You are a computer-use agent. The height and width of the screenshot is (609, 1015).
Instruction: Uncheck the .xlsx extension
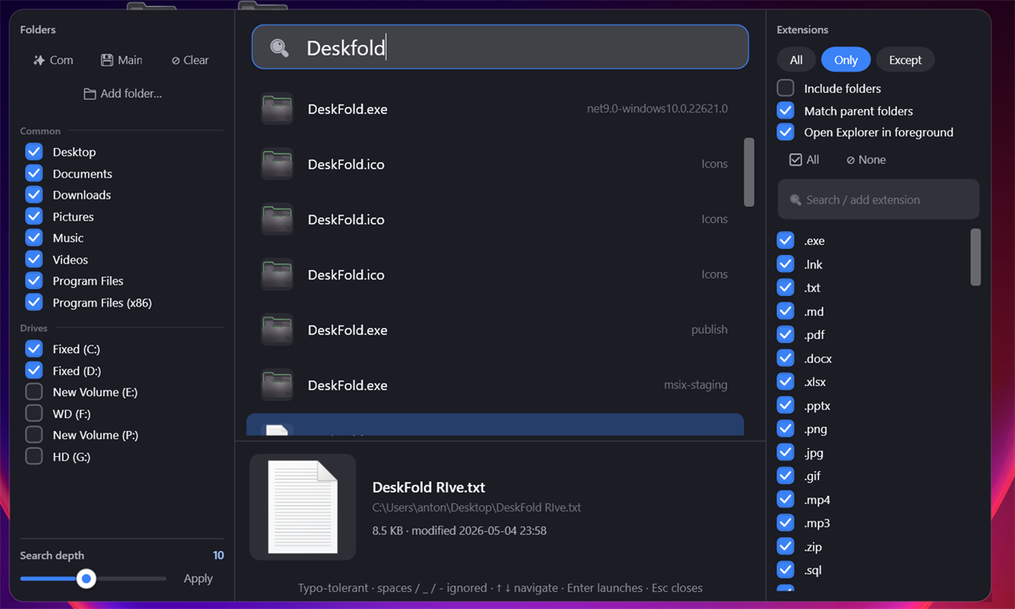(x=786, y=382)
